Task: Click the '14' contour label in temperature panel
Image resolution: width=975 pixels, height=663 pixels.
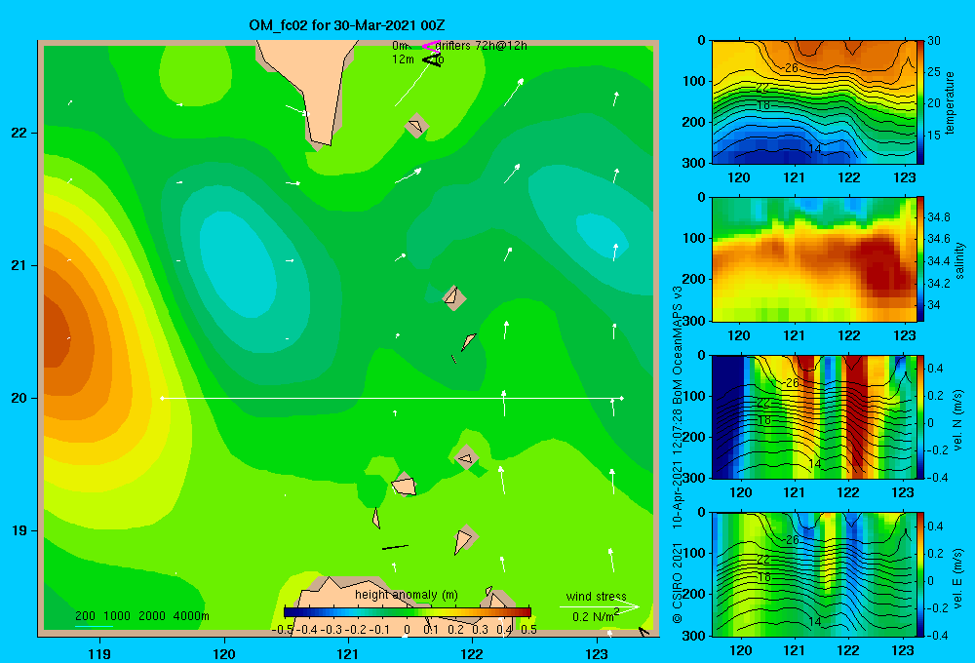Action: click(815, 148)
